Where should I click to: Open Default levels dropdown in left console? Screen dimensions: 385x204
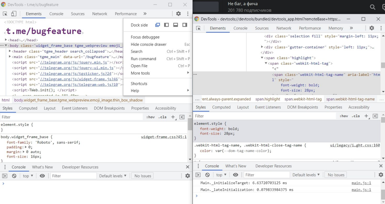click(113, 176)
